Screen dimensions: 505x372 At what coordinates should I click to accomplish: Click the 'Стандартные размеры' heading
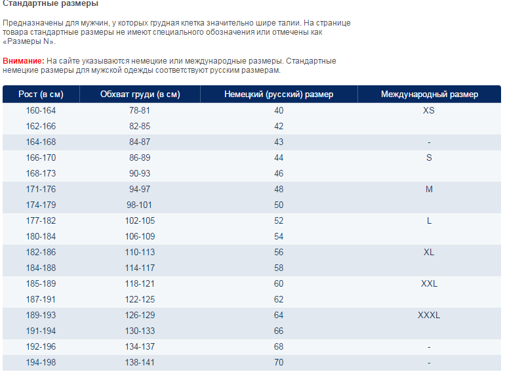pyautogui.click(x=51, y=3)
